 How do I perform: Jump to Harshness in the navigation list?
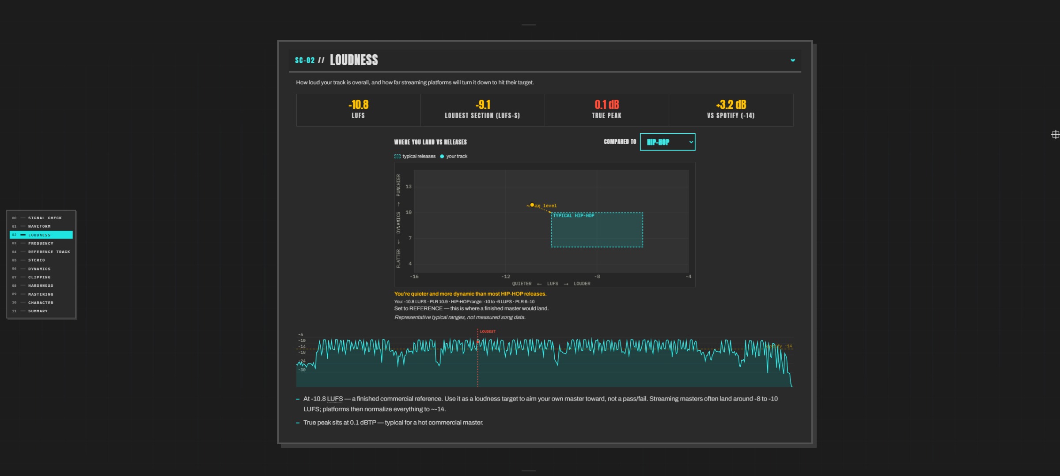(41, 285)
